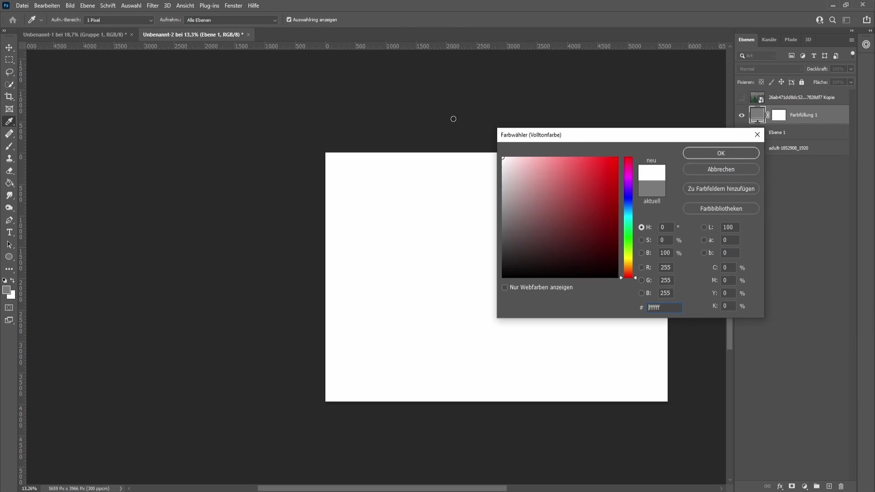Open the status bar info arrow

tap(121, 488)
